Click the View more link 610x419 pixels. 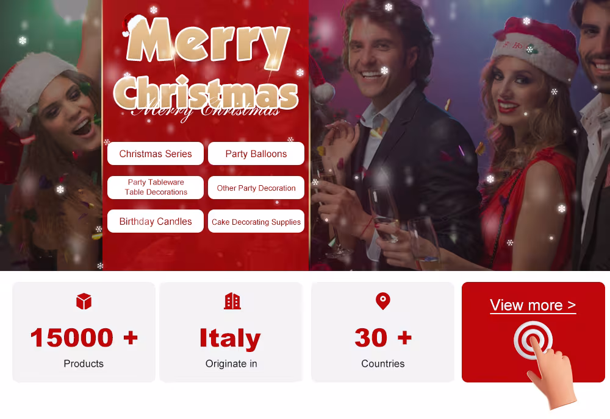pyautogui.click(x=533, y=305)
